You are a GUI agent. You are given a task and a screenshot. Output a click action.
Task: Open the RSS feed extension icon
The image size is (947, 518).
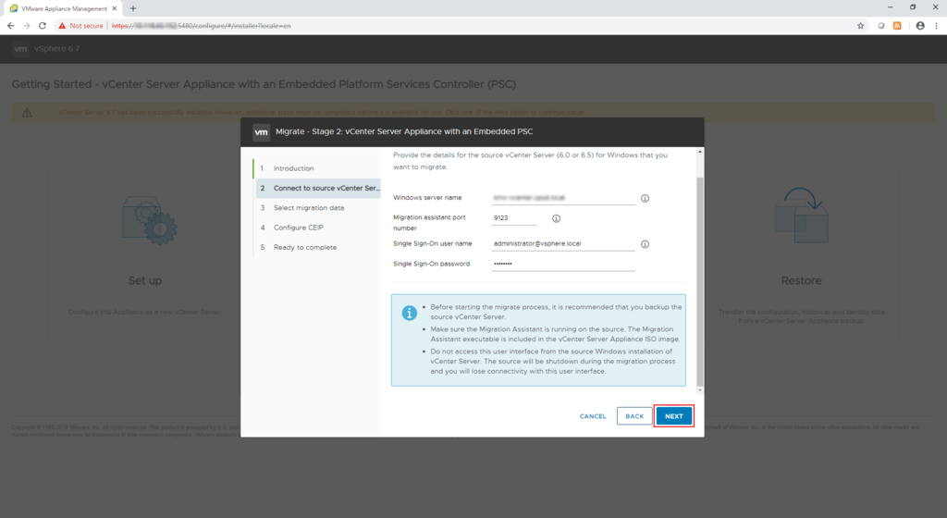[897, 26]
